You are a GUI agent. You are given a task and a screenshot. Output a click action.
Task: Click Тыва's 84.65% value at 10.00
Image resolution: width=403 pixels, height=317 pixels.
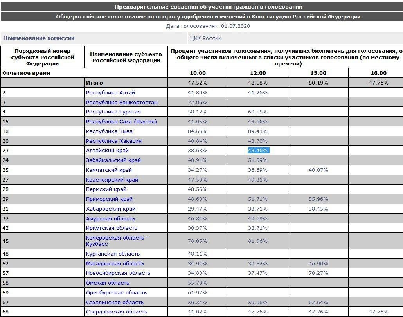click(x=197, y=131)
